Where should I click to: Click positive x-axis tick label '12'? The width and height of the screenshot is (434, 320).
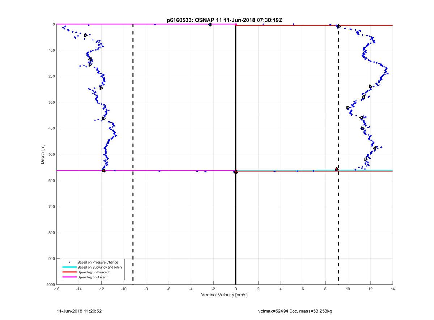370,289
